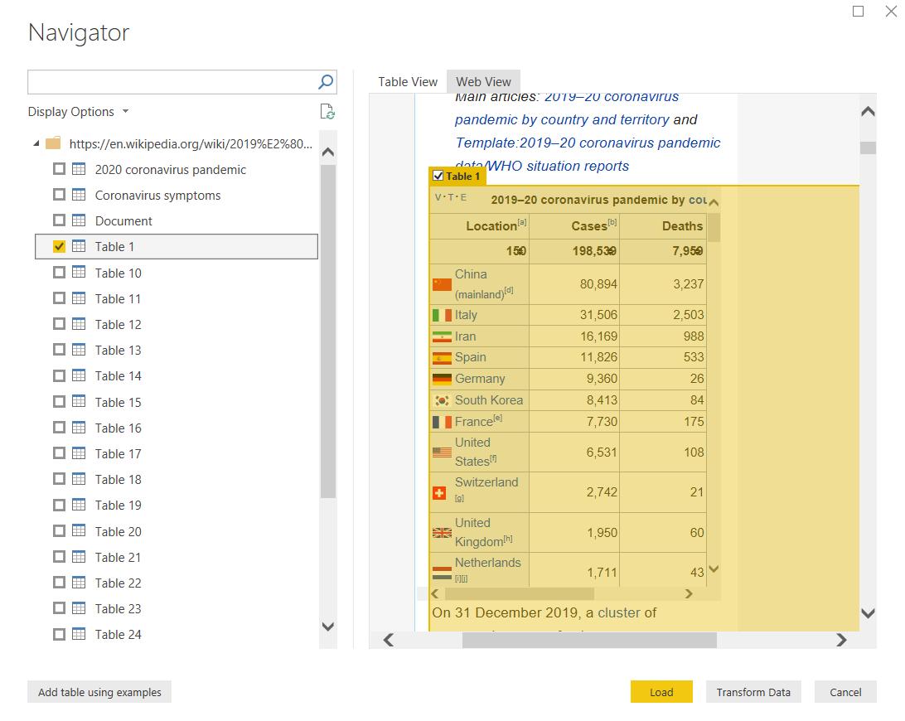905x721 pixels.
Task: Click the search magnifier icon
Action: [x=326, y=81]
